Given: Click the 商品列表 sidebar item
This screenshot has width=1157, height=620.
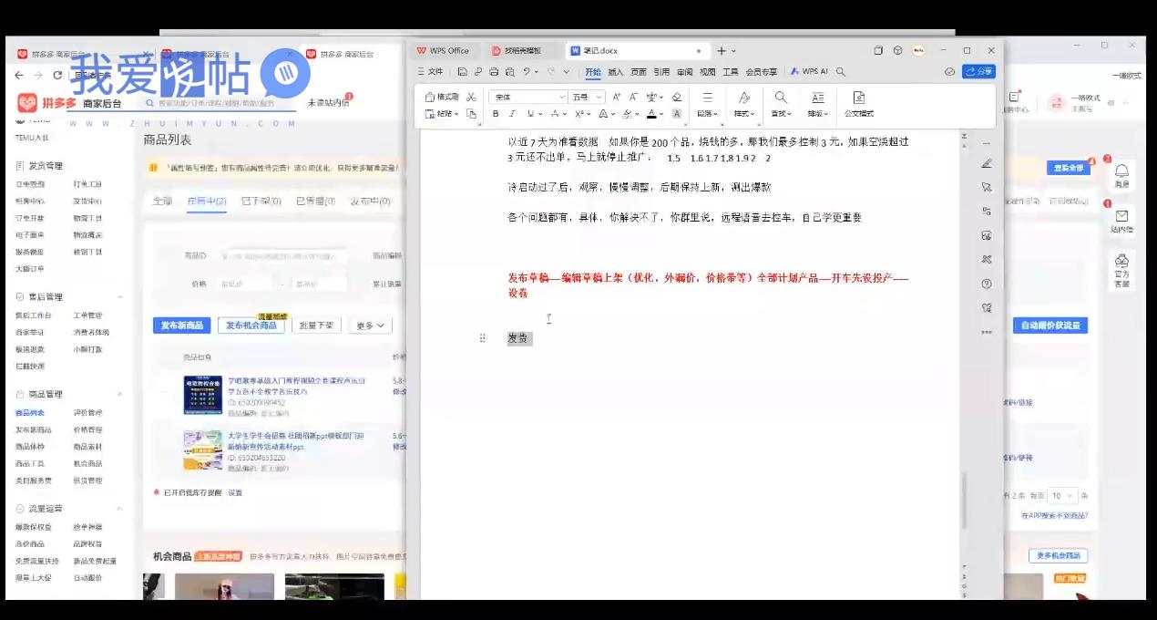Looking at the screenshot, I should point(30,413).
